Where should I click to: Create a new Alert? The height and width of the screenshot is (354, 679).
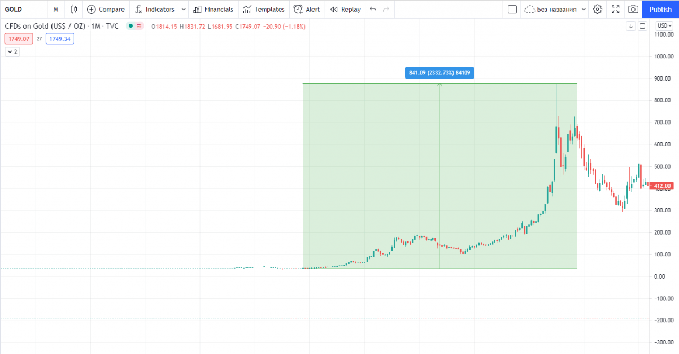click(x=307, y=9)
